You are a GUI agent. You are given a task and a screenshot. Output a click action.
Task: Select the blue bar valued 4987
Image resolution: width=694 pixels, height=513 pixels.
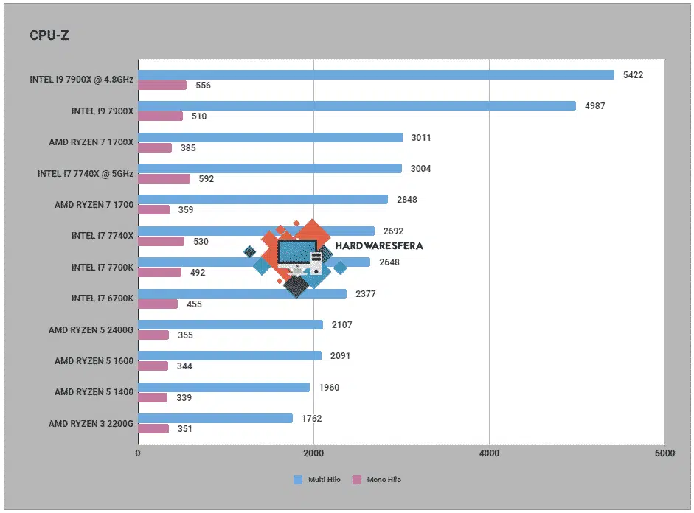point(357,105)
